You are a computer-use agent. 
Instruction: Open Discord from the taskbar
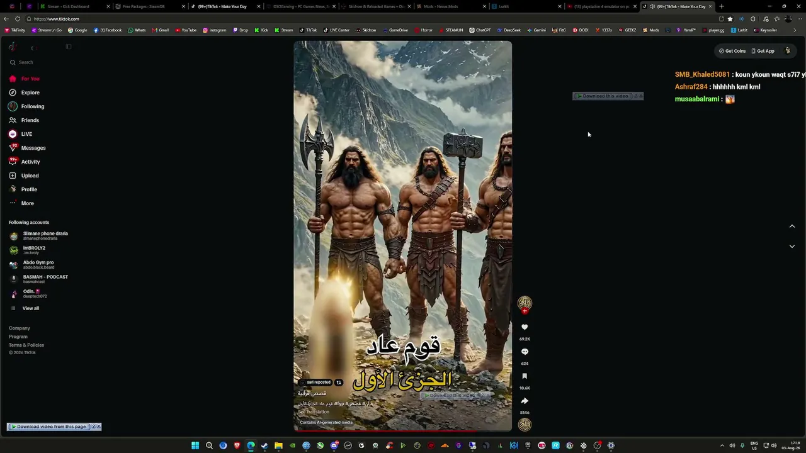click(x=334, y=446)
